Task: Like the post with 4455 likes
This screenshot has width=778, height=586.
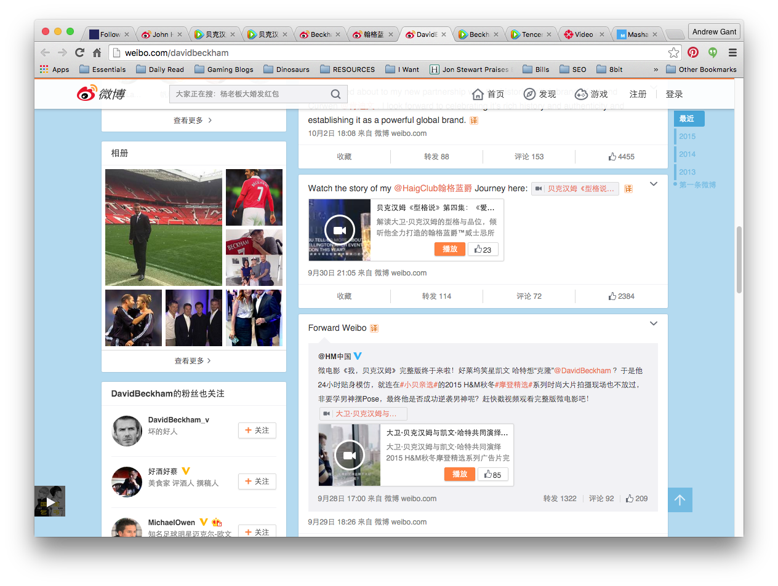Action: click(622, 157)
